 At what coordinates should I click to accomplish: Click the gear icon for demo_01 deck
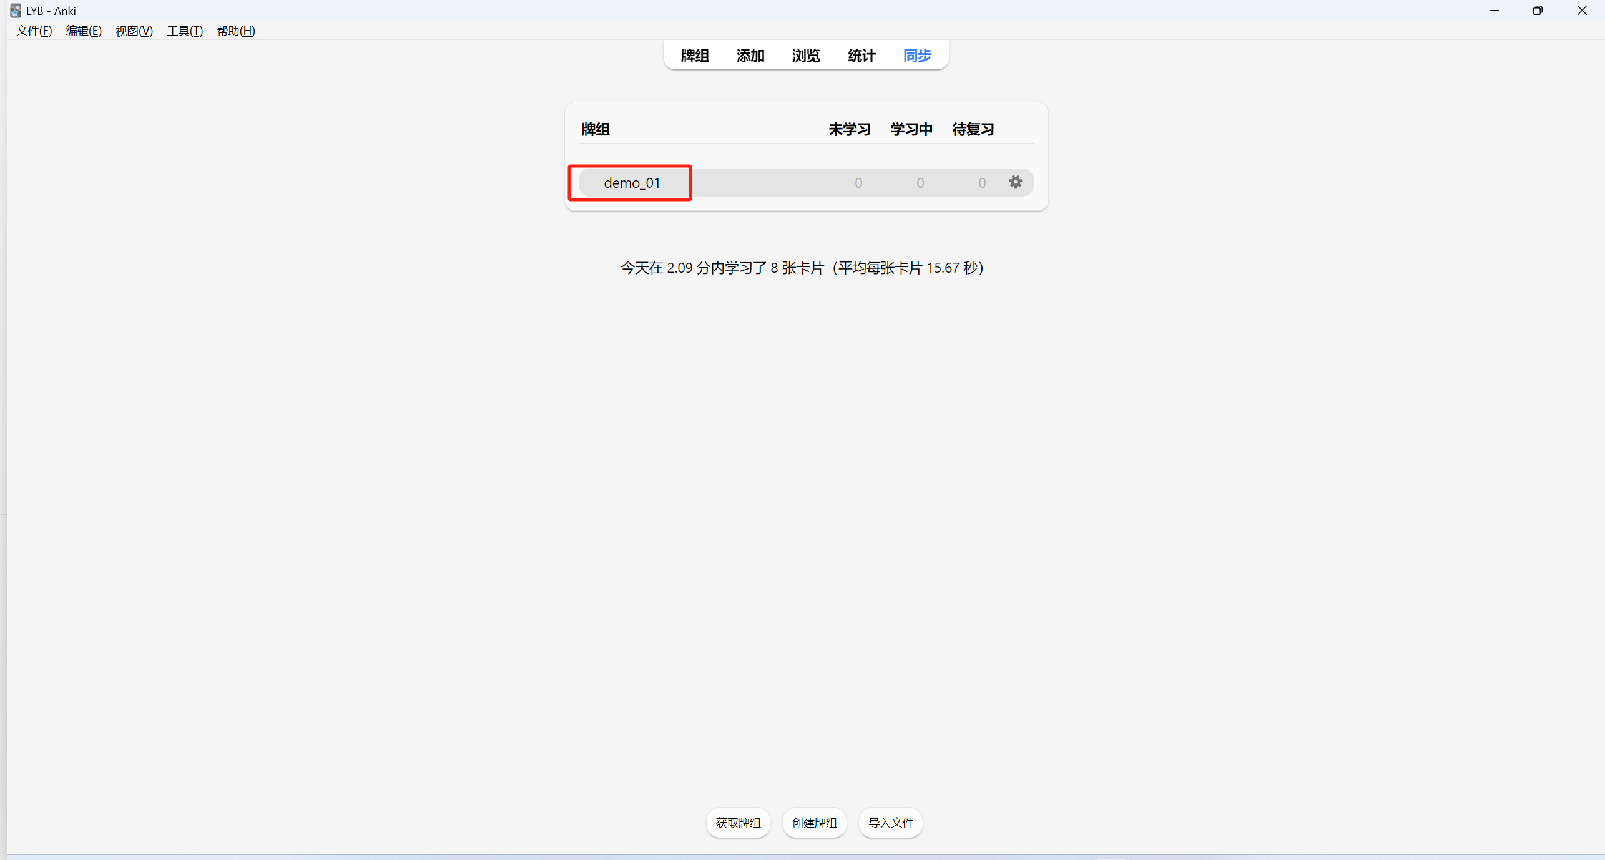pyautogui.click(x=1015, y=182)
